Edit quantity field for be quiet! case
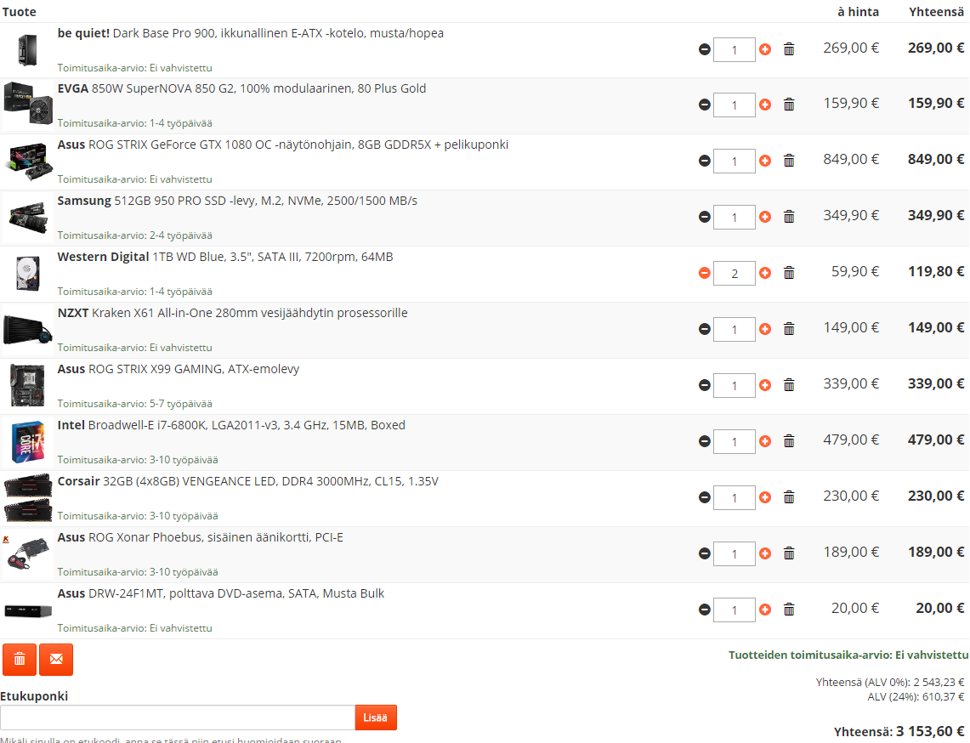The width and height of the screenshot is (970, 743). click(735, 49)
